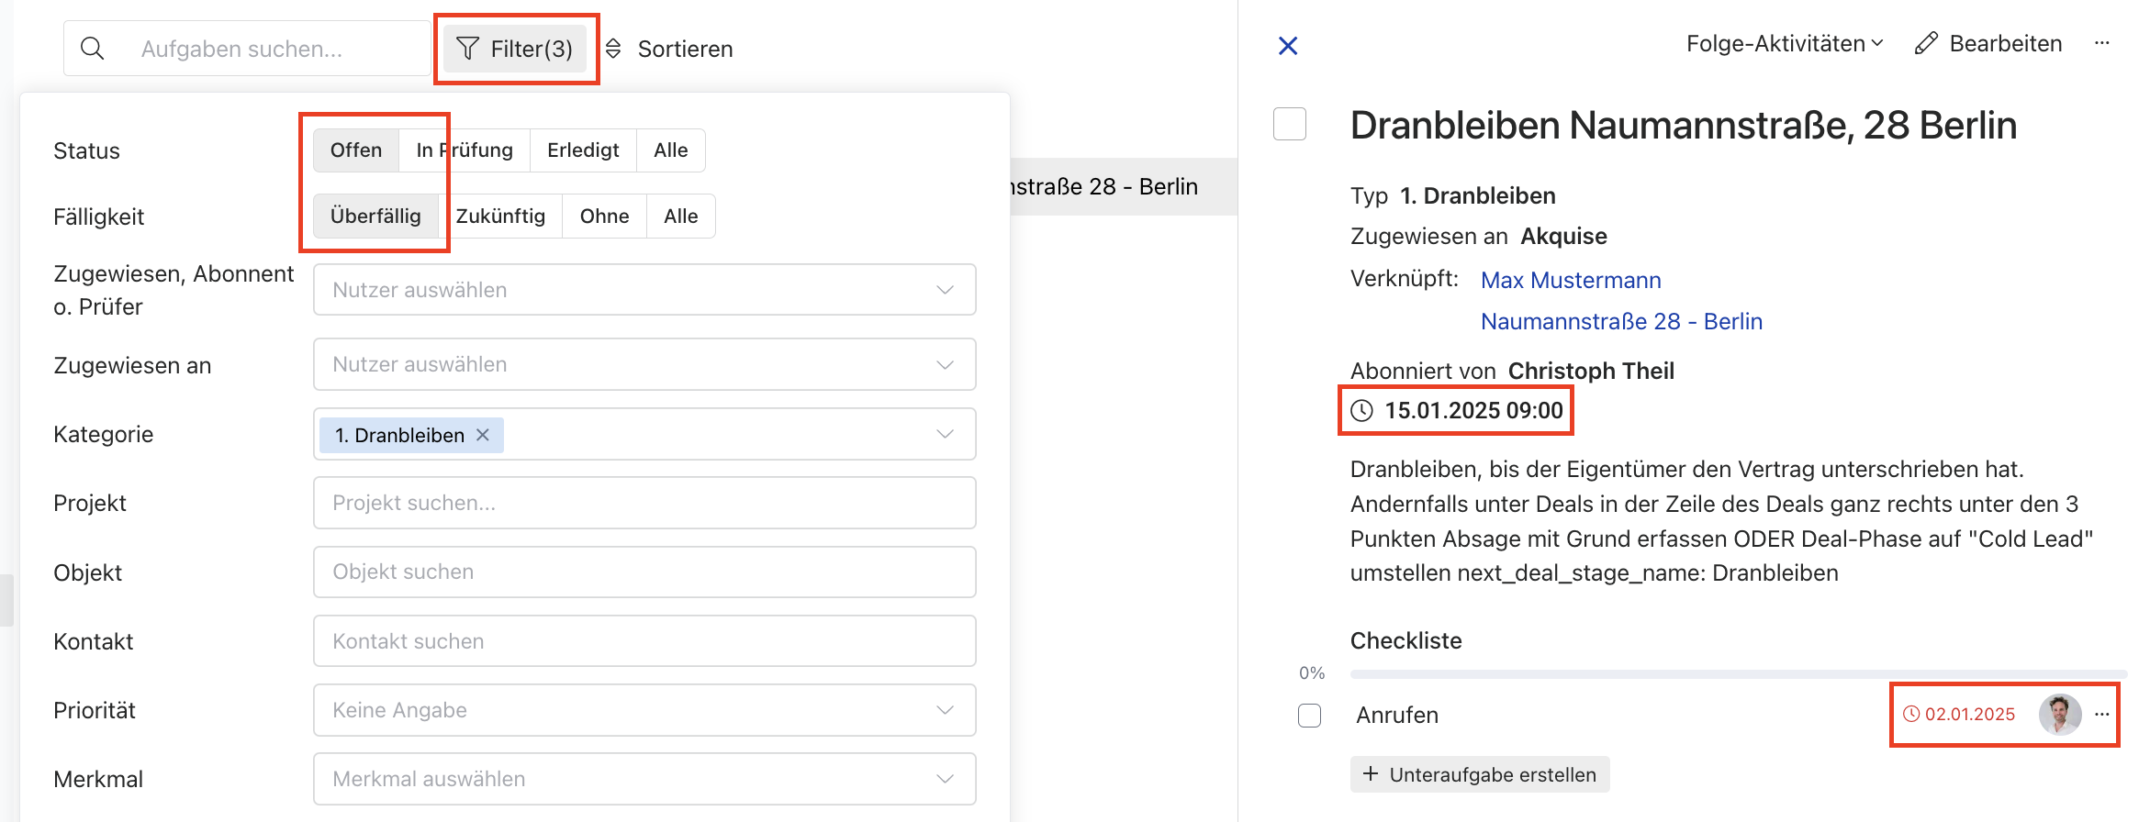The image size is (2150, 822).
Task: Click the search magnifier icon
Action: (x=92, y=49)
